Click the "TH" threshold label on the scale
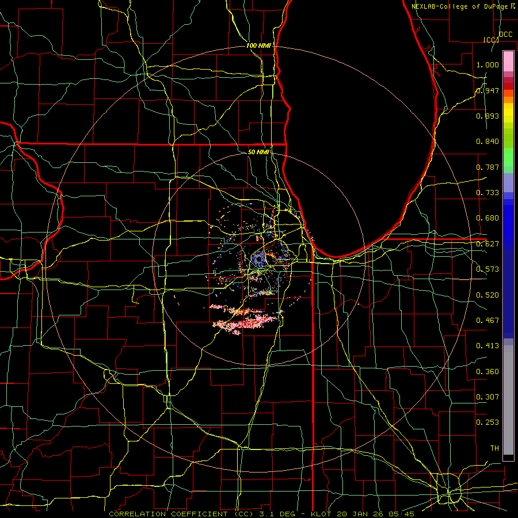Image resolution: width=518 pixels, height=518 pixels. (494, 448)
